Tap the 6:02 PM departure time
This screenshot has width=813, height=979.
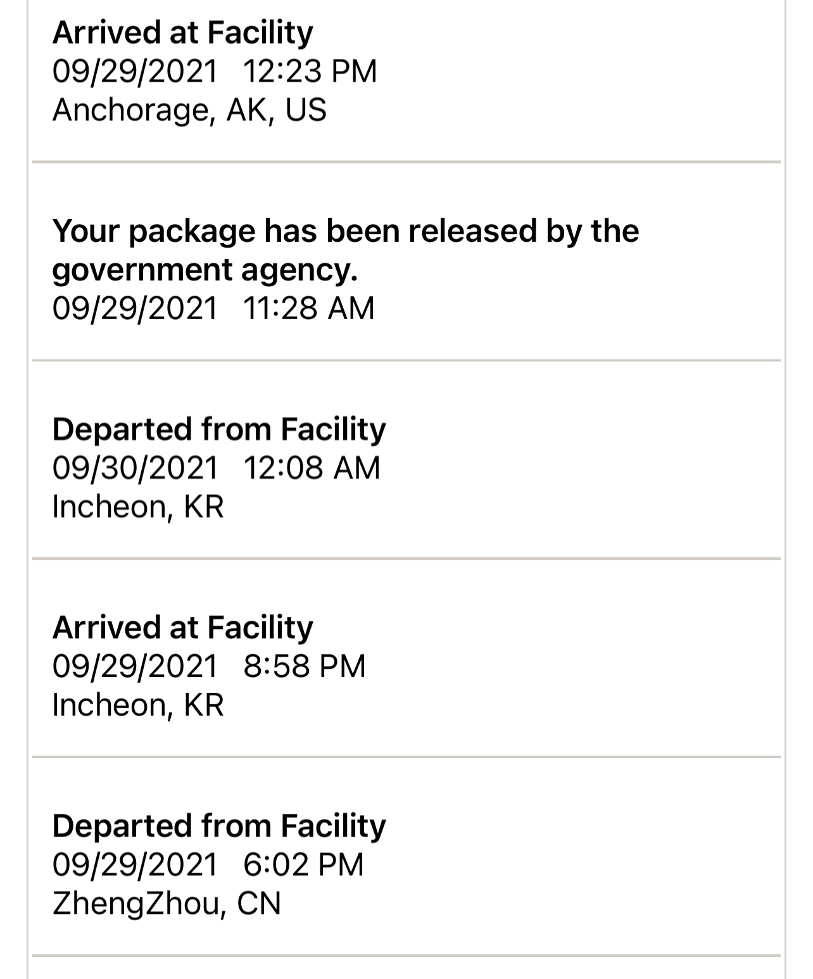point(303,864)
